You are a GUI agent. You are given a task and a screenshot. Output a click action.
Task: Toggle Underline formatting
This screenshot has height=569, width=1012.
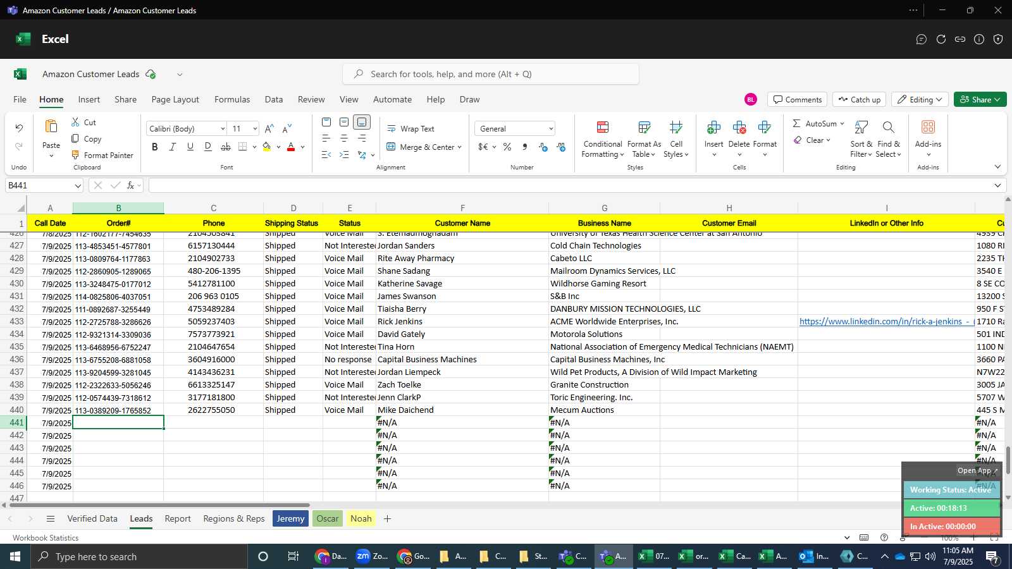[190, 147]
